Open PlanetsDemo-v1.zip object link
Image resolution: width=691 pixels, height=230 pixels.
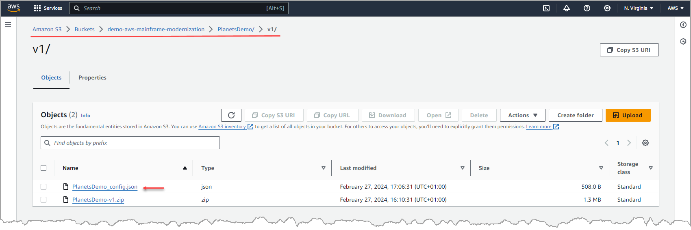pos(98,200)
